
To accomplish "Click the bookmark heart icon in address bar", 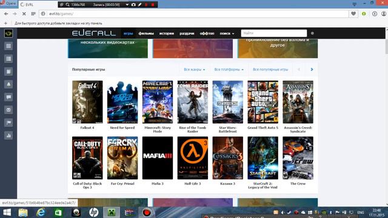I will [x=353, y=13].
